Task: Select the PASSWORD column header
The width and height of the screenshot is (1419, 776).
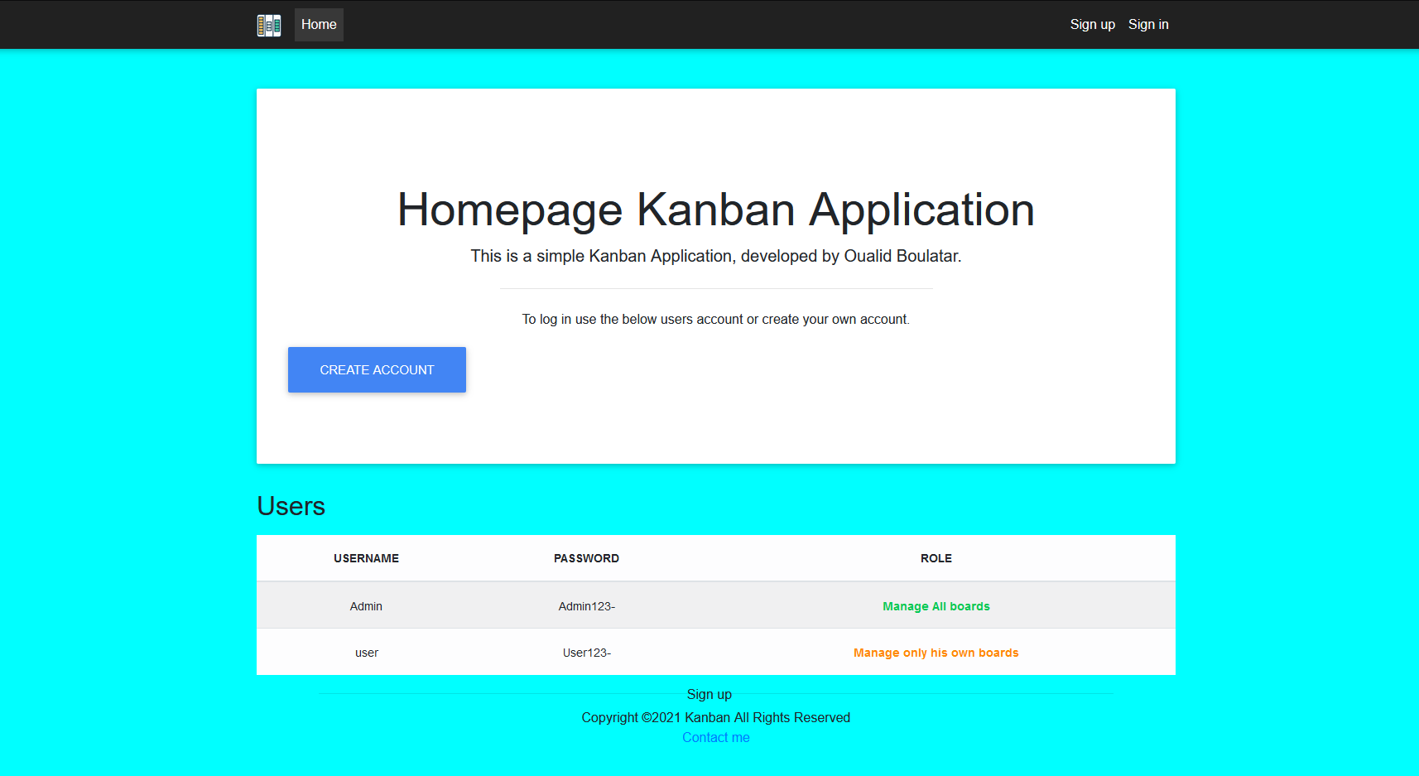Action: (x=586, y=558)
